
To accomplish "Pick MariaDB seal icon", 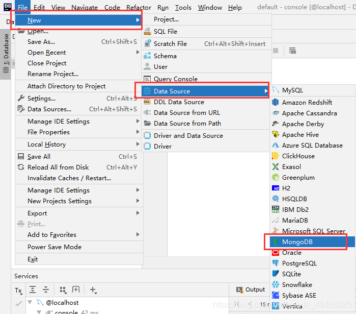I will point(276,220).
